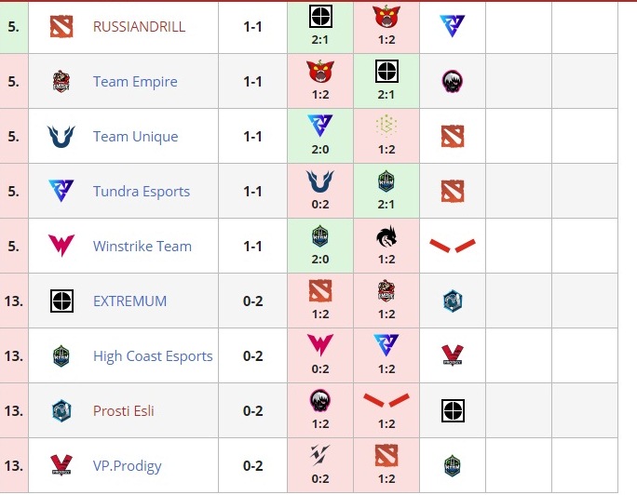Go to the Tundra Esports team link
Viewport: 637px width, 495px height.
[142, 192]
